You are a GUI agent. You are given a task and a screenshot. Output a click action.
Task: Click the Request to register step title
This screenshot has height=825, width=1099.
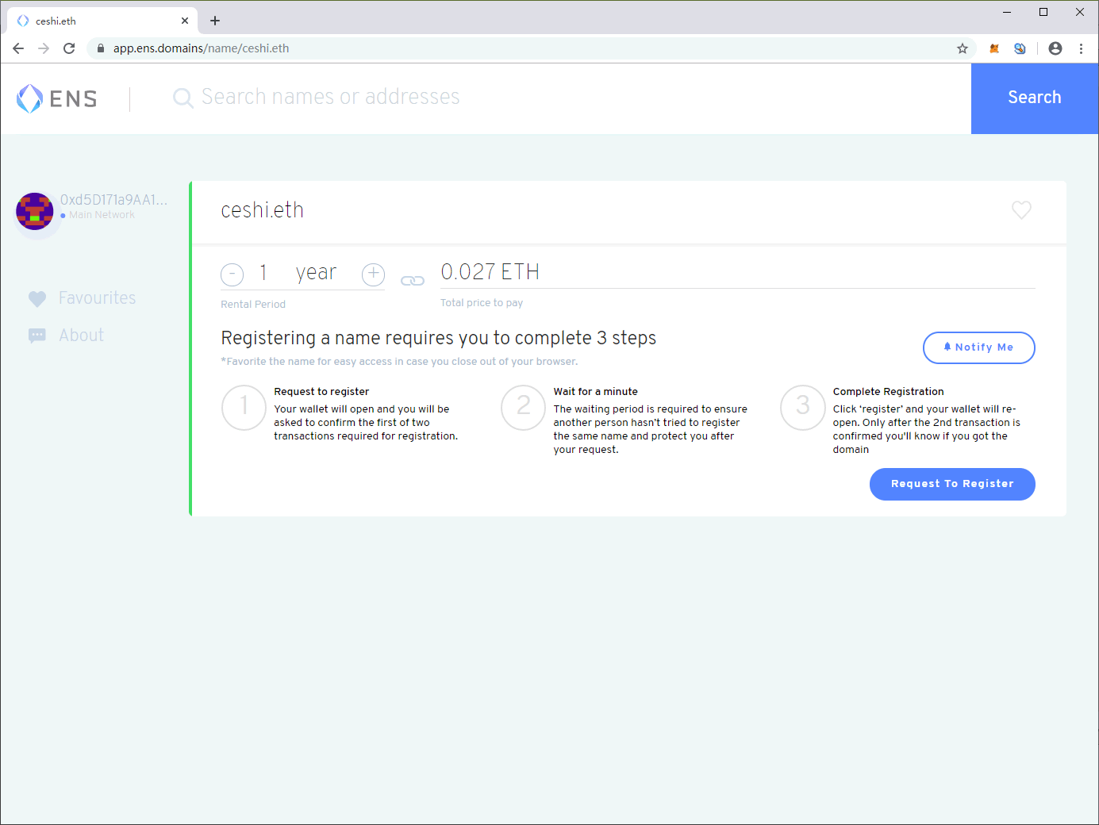click(321, 392)
